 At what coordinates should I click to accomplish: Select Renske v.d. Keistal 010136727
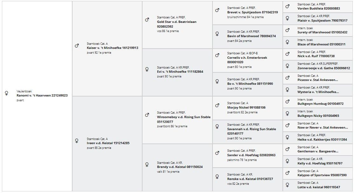[250, 179]
